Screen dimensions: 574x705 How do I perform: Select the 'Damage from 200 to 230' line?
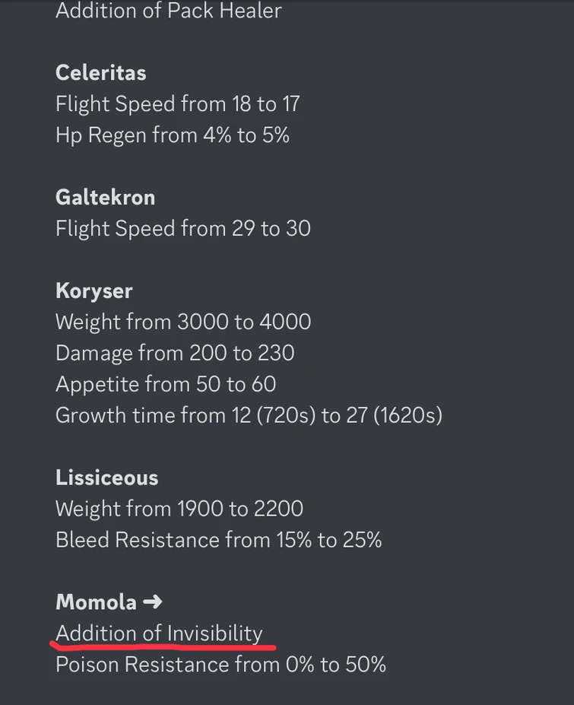tap(175, 353)
